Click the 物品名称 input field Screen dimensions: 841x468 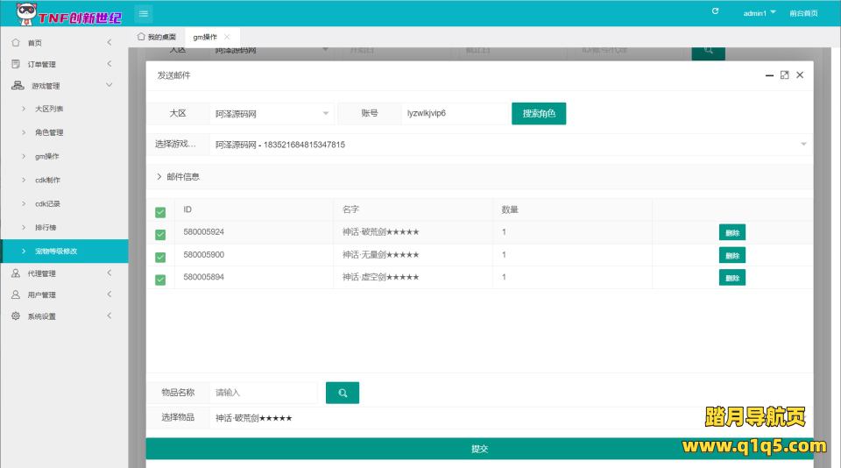pyautogui.click(x=264, y=393)
